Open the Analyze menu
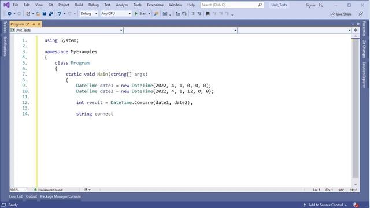 coord(122,5)
